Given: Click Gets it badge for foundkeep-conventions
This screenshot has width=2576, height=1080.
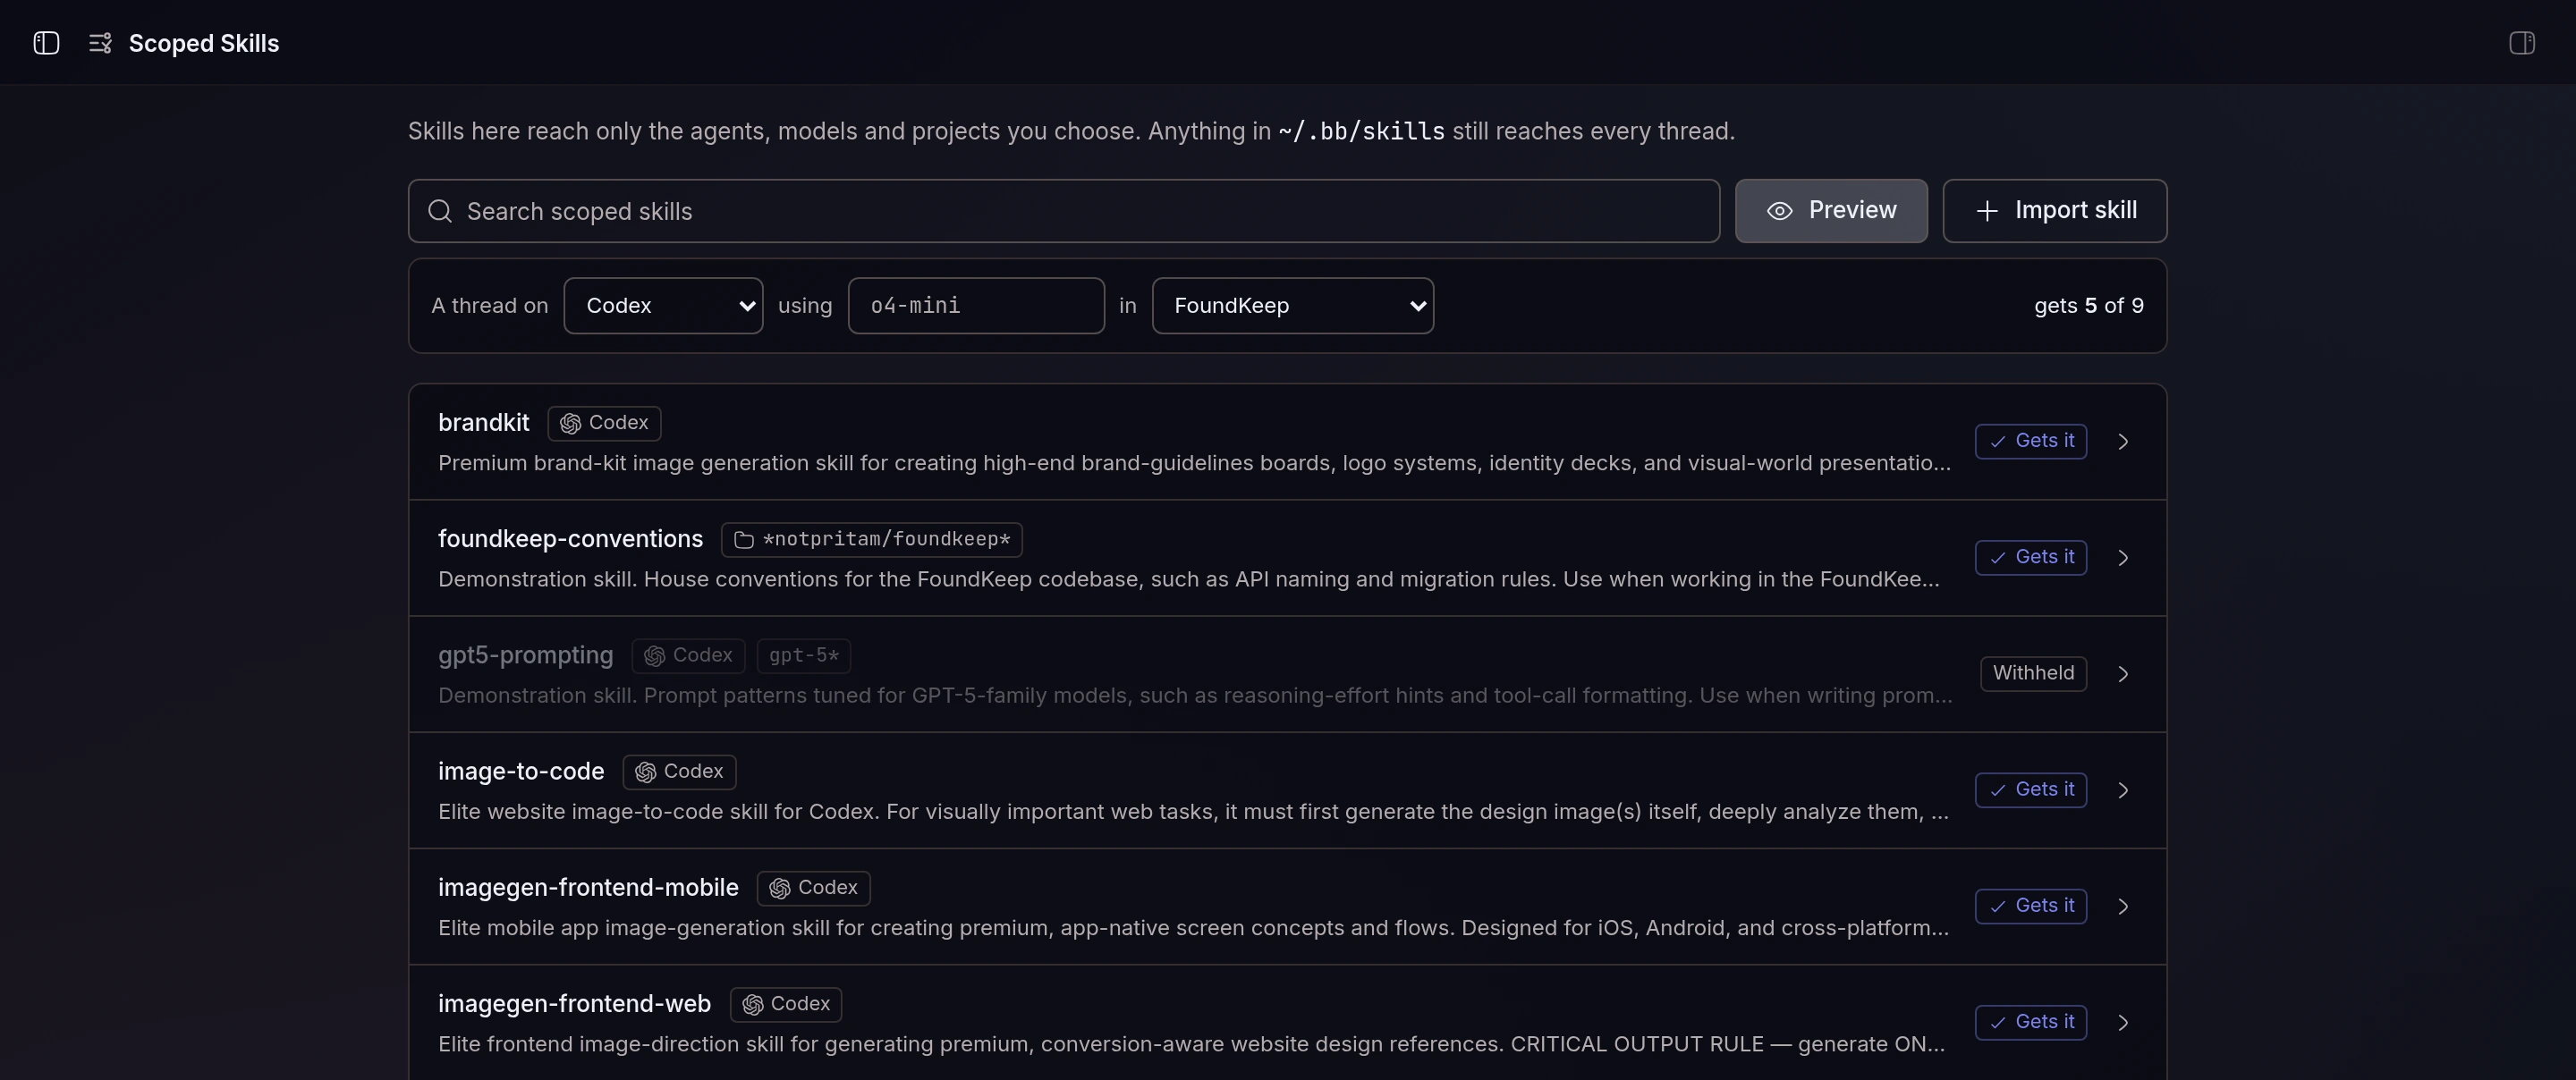Looking at the screenshot, I should coord(2030,557).
